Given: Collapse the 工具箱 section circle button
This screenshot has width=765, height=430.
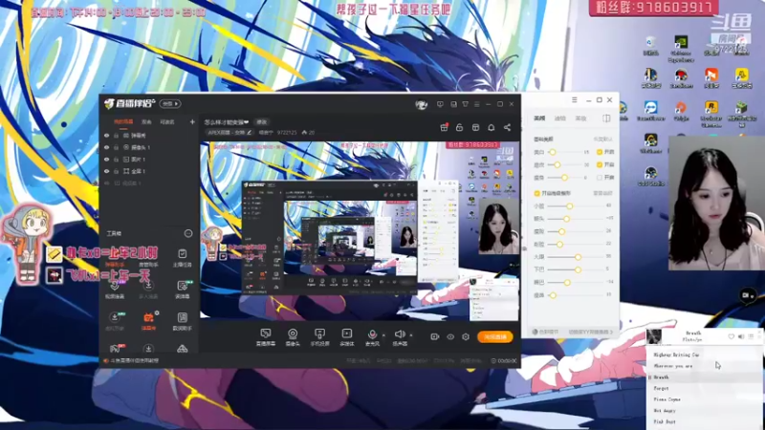Looking at the screenshot, I should click(x=188, y=233).
